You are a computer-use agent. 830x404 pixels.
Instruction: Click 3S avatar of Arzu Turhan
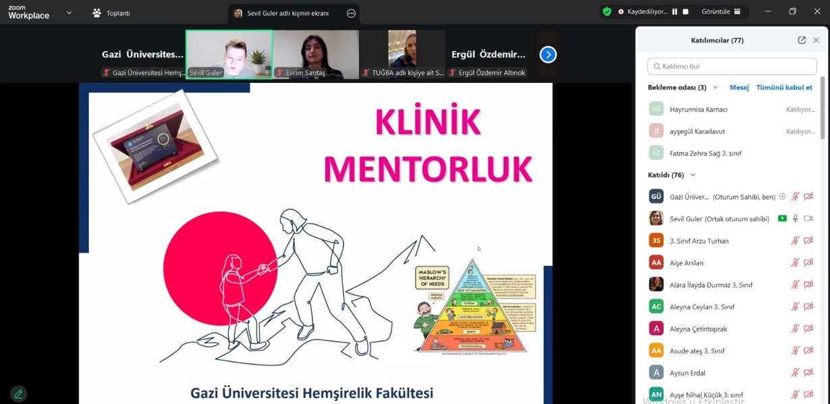[656, 240]
